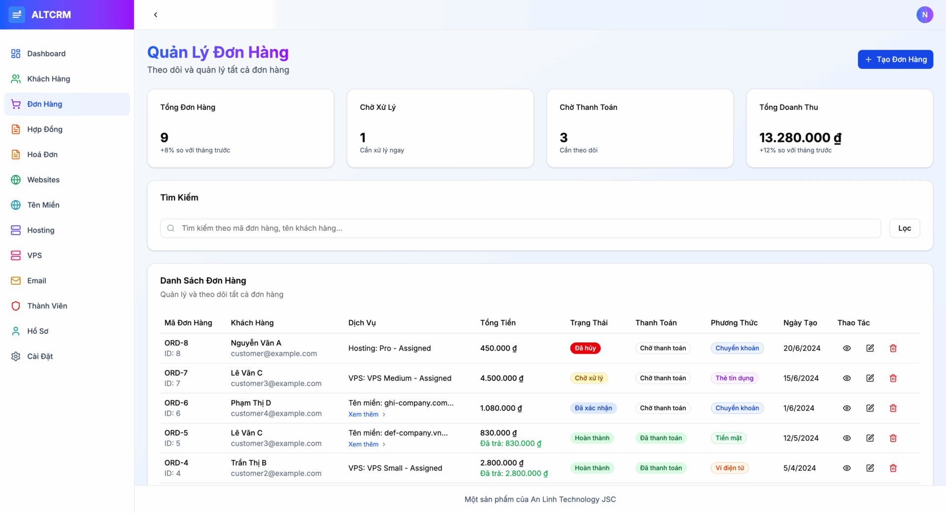View details of ORD-4 via eye icon
The image size is (946, 513).
pos(847,468)
